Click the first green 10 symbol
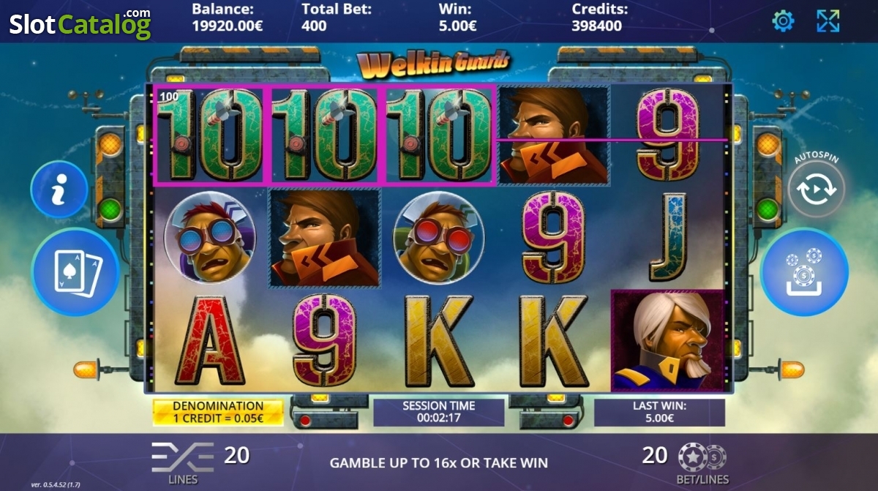Viewport: 878px width, 491px height. pyautogui.click(x=209, y=135)
